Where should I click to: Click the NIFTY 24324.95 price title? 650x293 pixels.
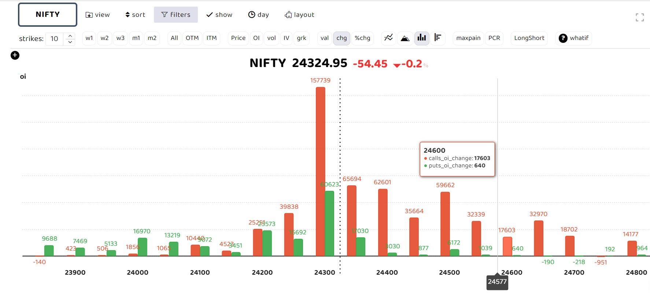pyautogui.click(x=298, y=63)
